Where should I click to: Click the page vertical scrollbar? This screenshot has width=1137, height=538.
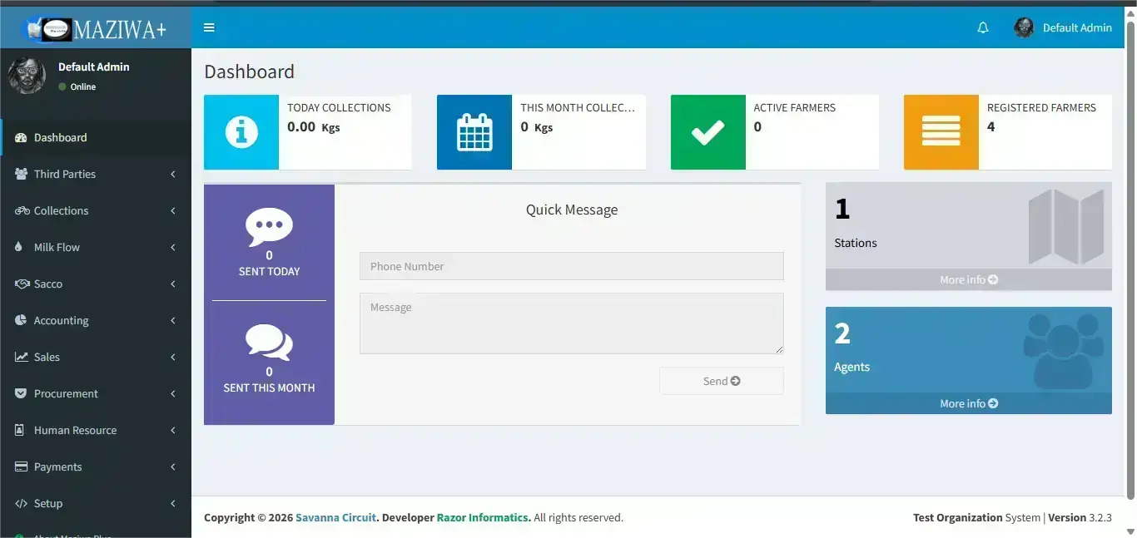point(1130,249)
